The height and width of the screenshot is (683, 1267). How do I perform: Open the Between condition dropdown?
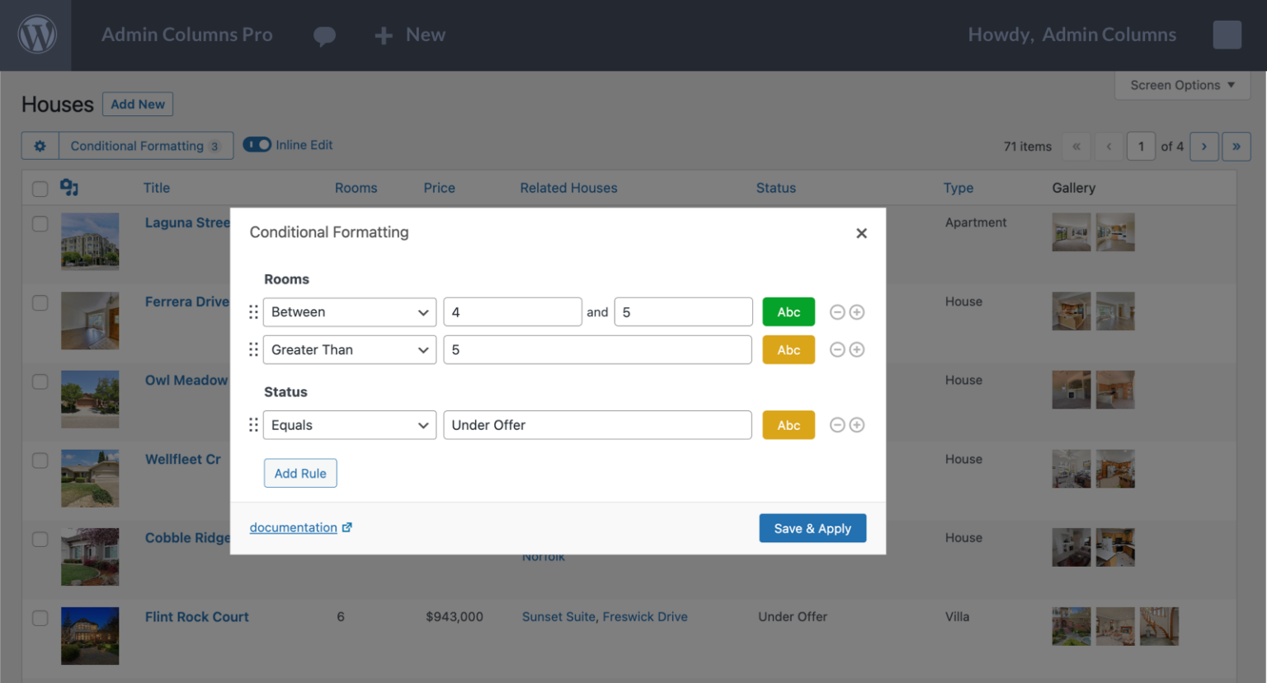[350, 312]
